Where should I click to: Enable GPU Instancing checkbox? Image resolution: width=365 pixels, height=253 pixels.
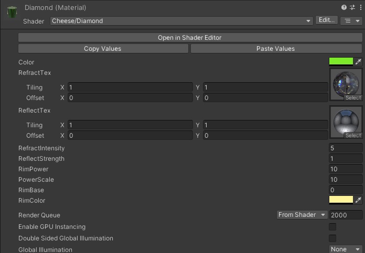[332, 227]
